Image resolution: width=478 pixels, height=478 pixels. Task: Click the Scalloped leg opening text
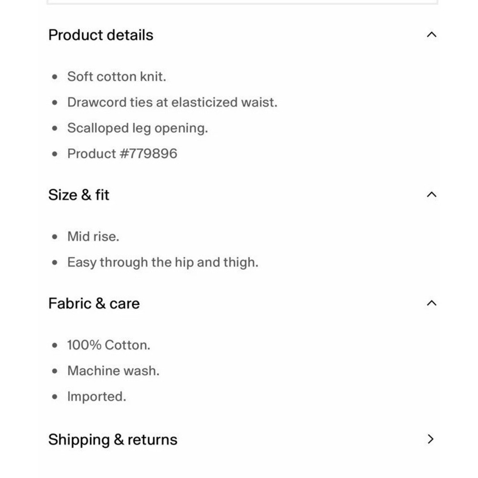tap(138, 128)
